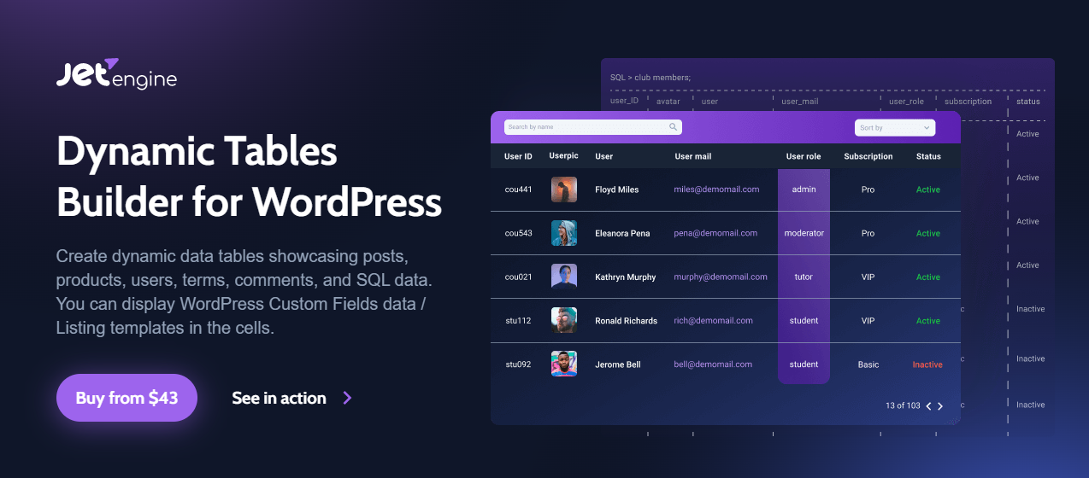The height and width of the screenshot is (478, 1089).
Task: Open the Sort by dropdown
Action: [x=894, y=127]
